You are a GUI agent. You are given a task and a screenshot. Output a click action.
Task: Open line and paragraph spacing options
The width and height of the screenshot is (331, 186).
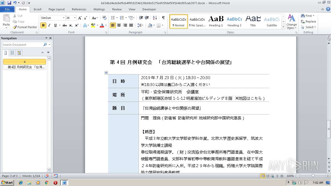140,25
